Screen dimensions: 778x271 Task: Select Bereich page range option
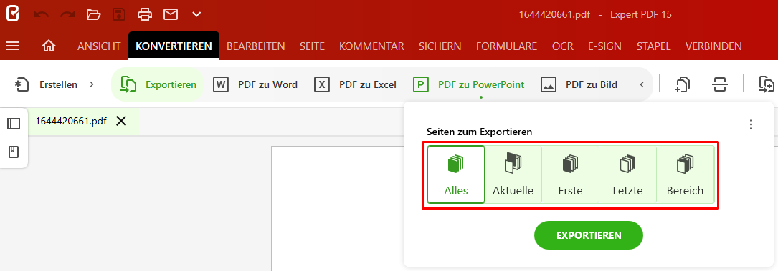coord(686,174)
